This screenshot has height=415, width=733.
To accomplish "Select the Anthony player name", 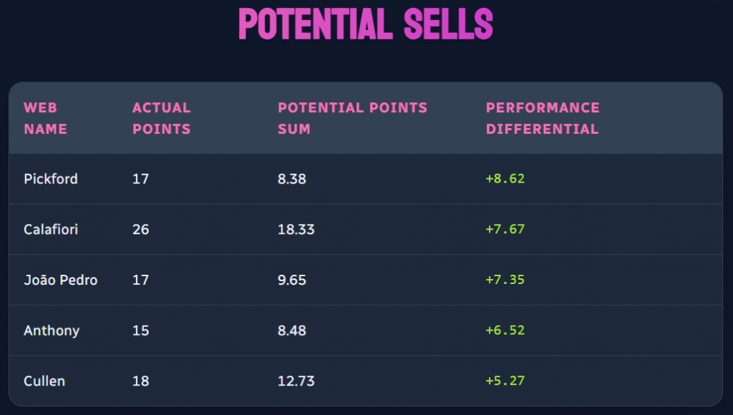I will (52, 331).
